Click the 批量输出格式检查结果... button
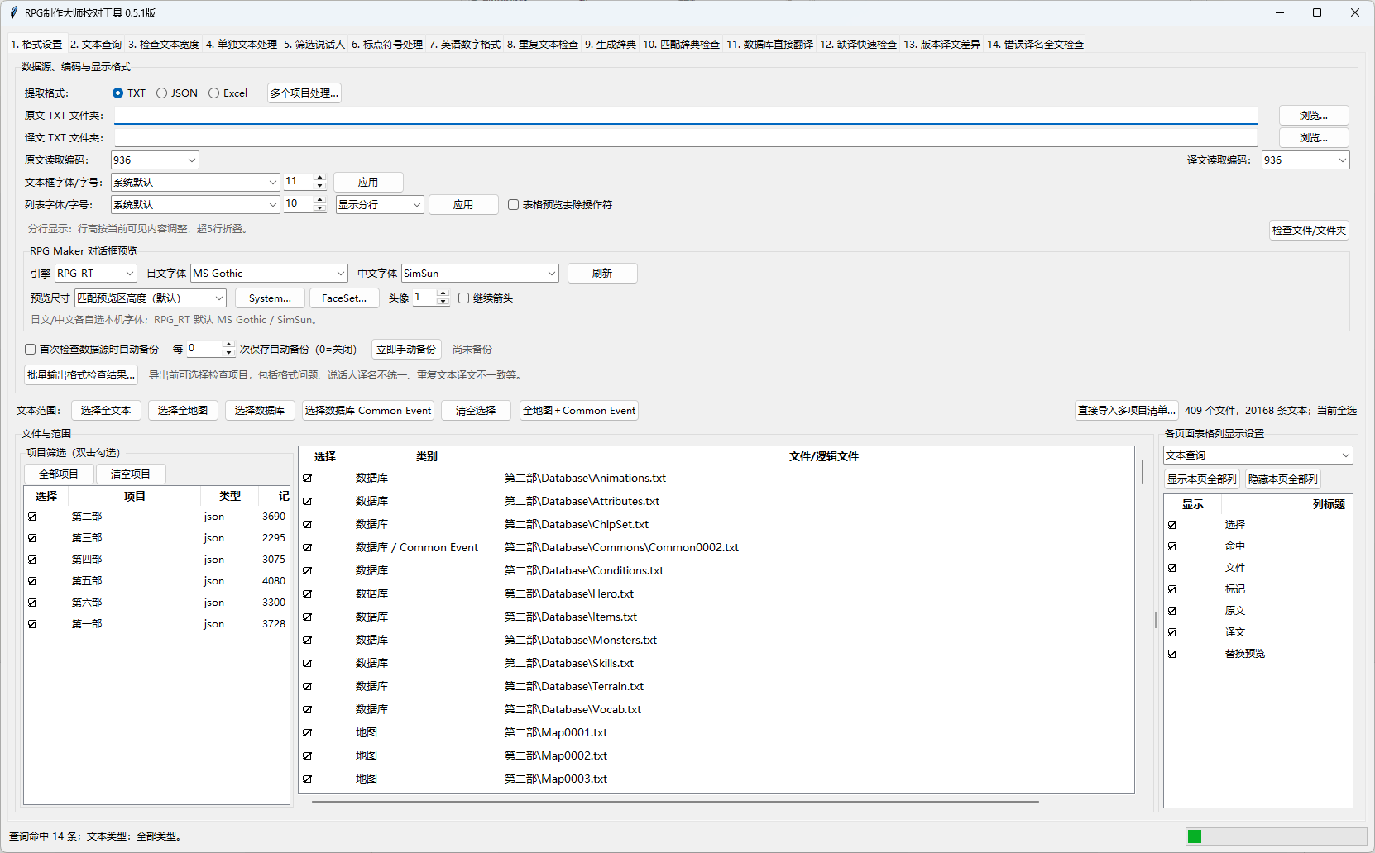1375x853 pixels. (x=81, y=375)
